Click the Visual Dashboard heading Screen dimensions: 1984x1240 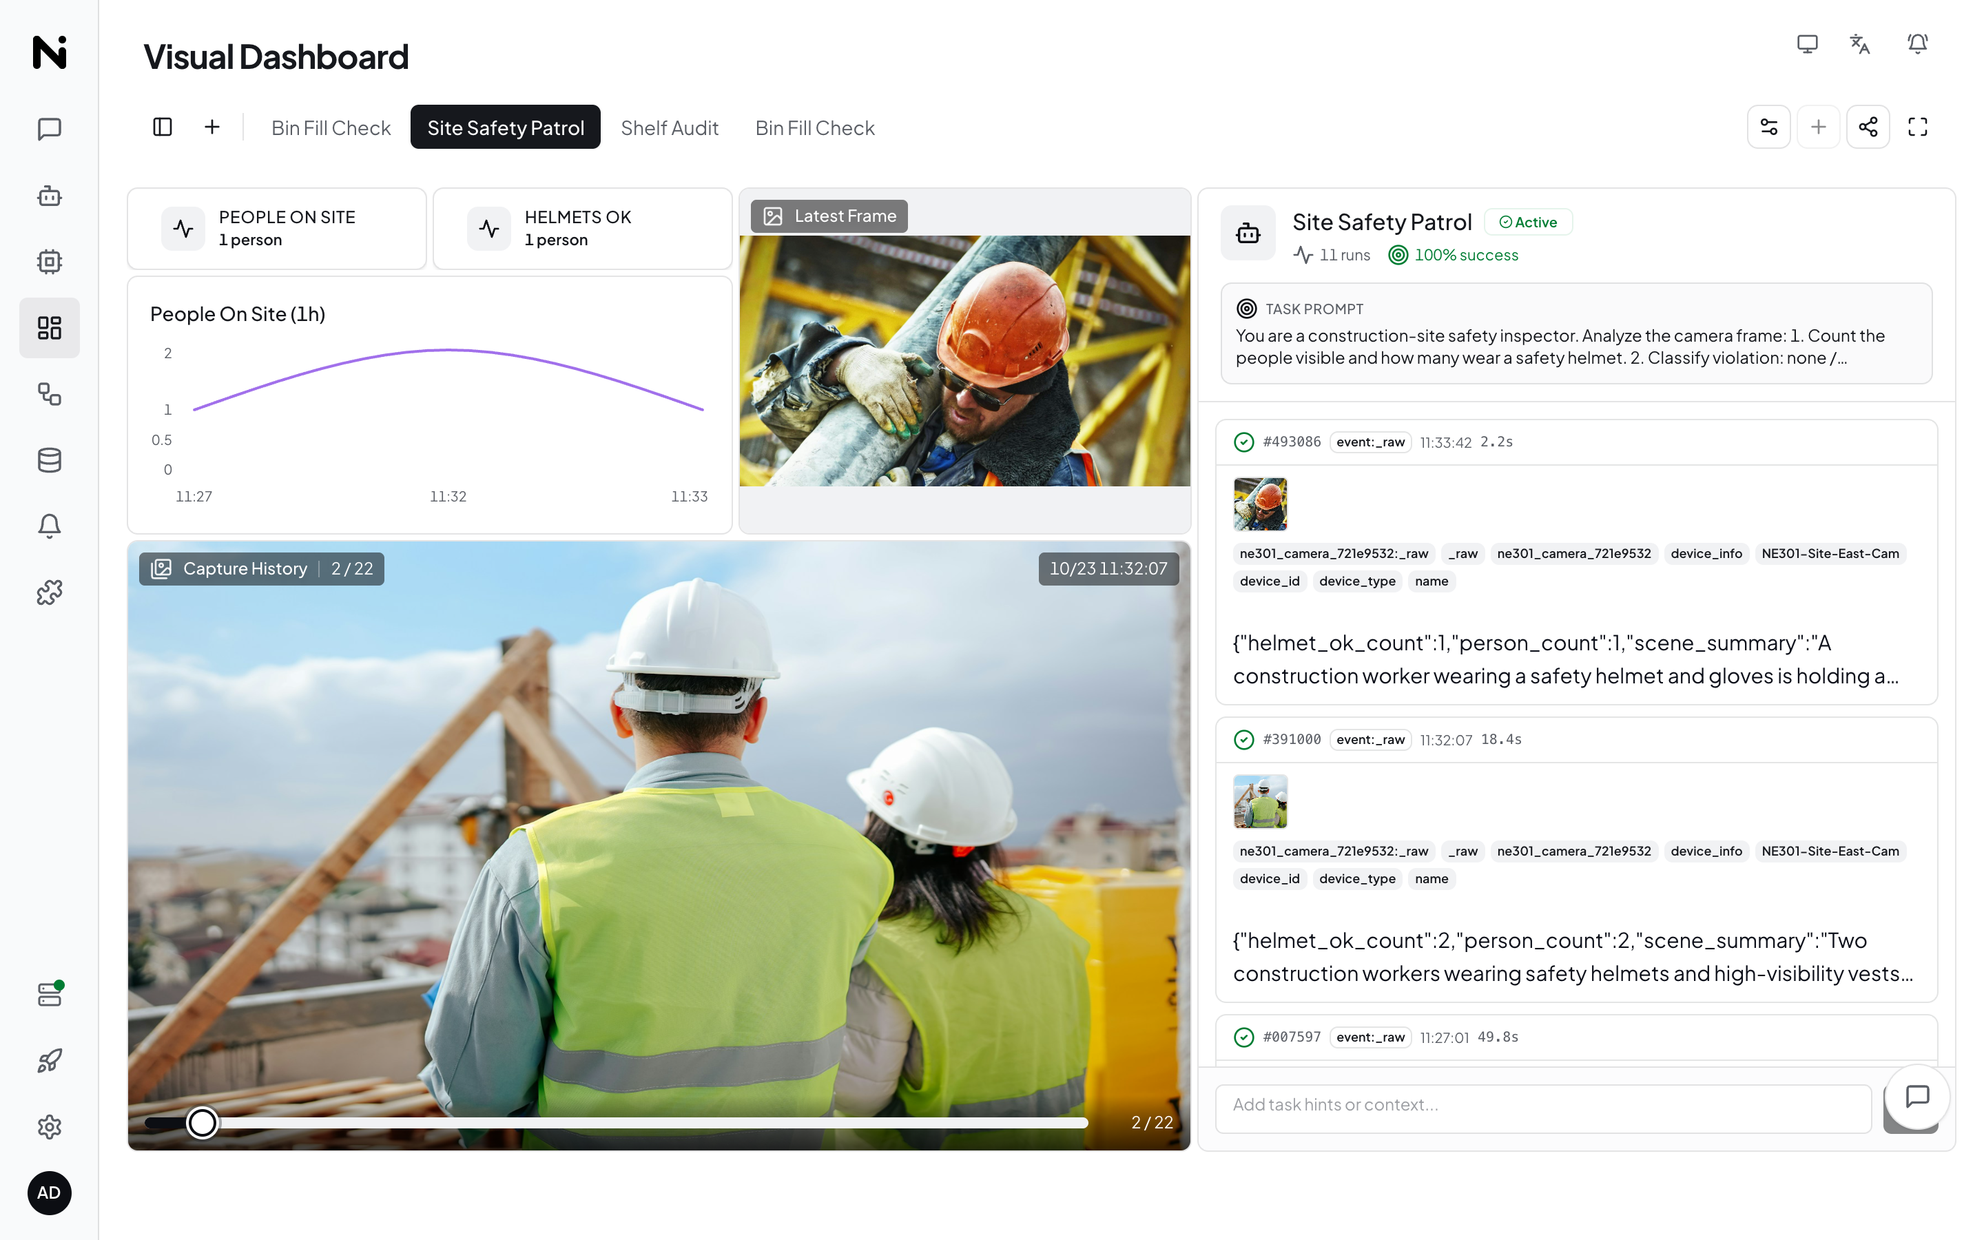click(276, 56)
